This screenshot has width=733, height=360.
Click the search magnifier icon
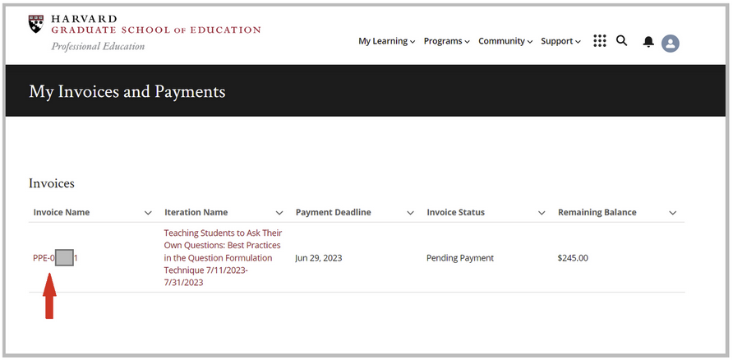[622, 40]
